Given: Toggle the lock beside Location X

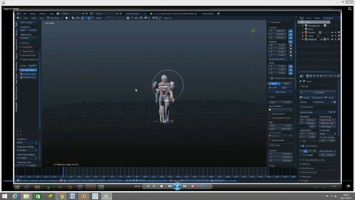Looking at the screenshot, I should pyautogui.click(x=291, y=31).
